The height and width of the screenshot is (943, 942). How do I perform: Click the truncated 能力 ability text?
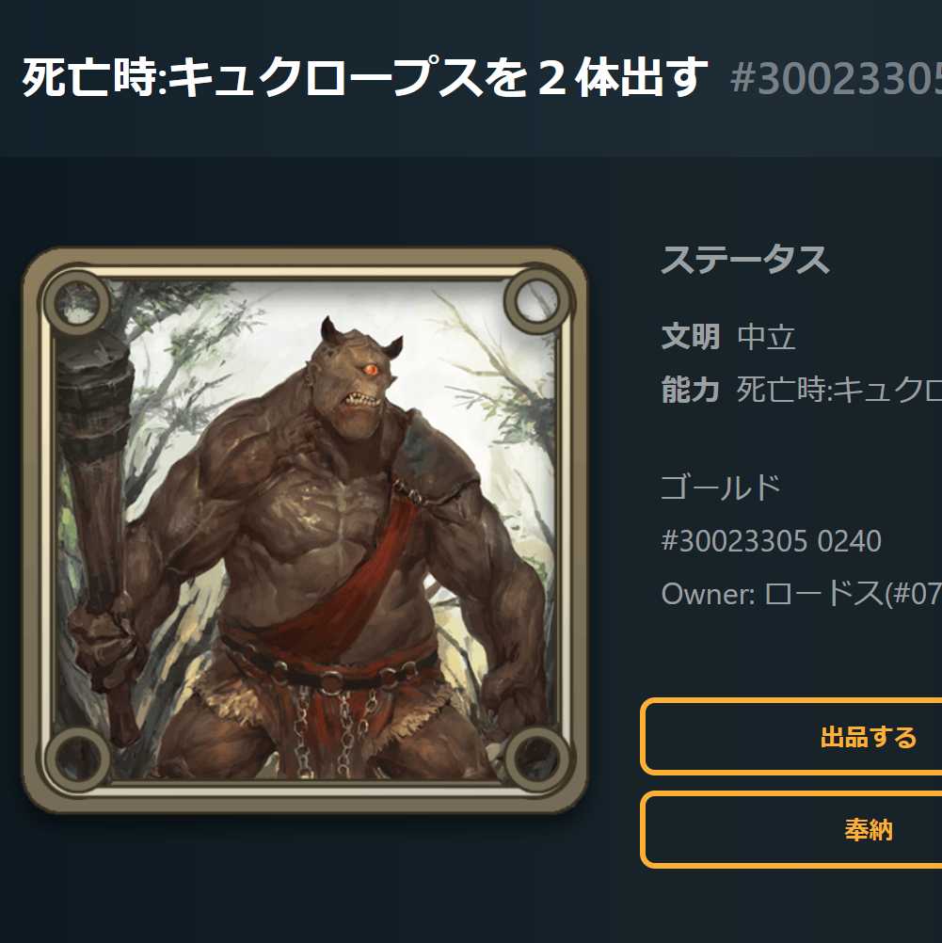click(x=839, y=389)
